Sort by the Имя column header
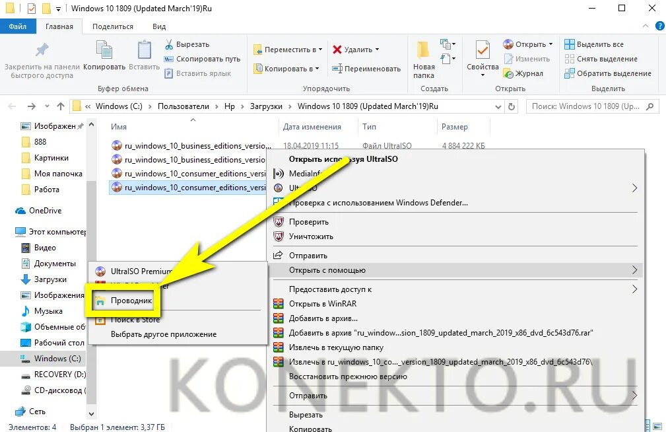Image resolution: width=666 pixels, height=432 pixels. tap(119, 127)
